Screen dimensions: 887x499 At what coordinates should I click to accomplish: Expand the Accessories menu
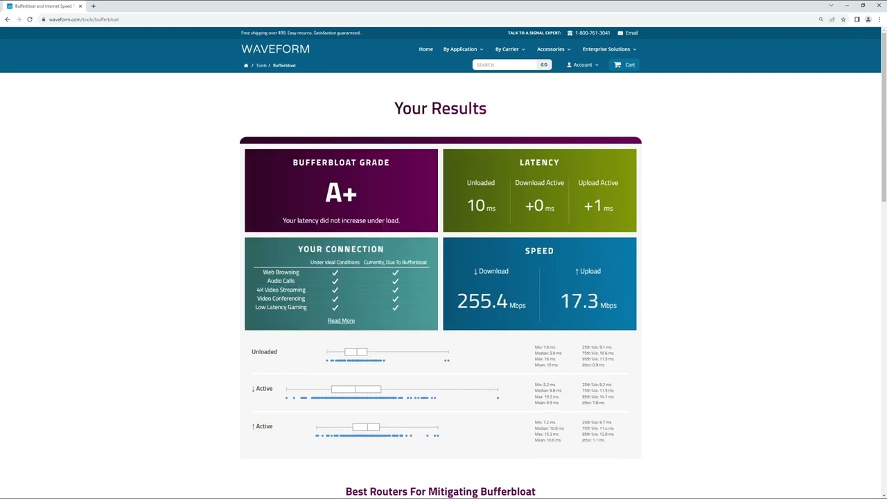(554, 49)
